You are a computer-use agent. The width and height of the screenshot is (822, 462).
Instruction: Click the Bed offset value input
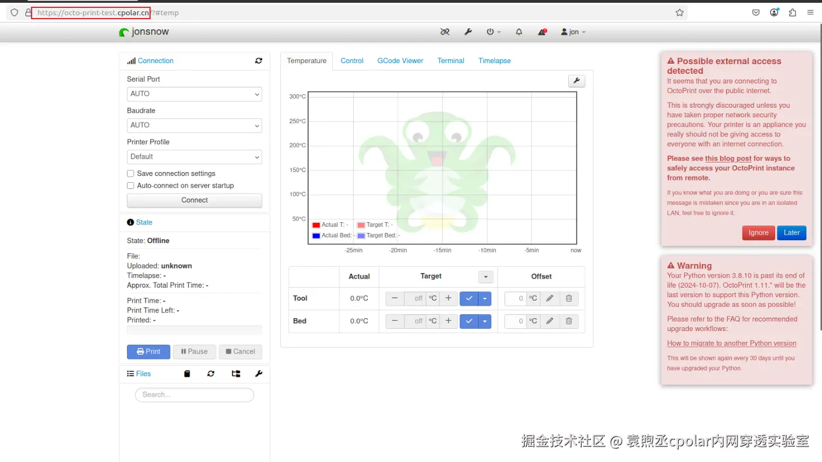tap(516, 322)
